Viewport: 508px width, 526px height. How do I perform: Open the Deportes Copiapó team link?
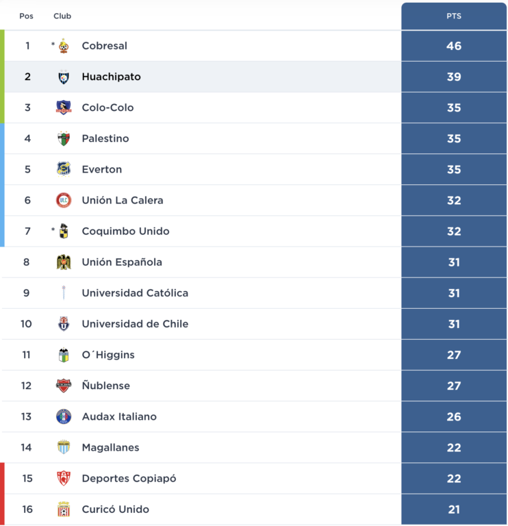129,479
